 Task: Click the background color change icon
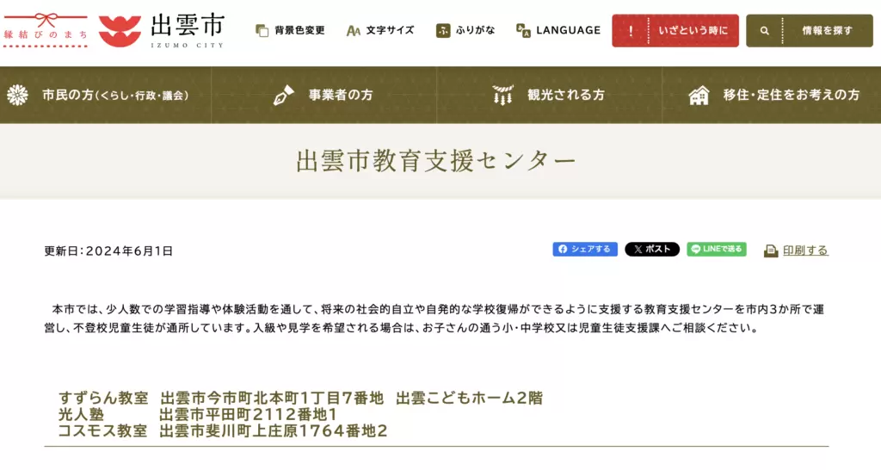tap(262, 30)
